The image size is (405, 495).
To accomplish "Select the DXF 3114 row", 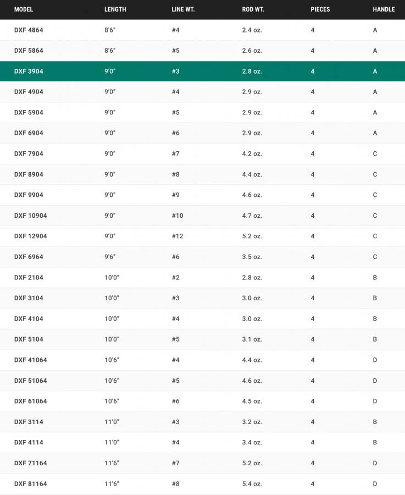I will click(x=29, y=422).
